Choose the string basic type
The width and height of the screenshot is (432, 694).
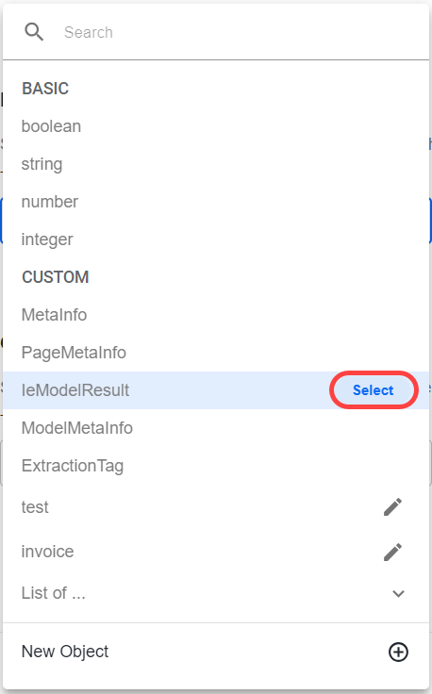tap(216, 164)
